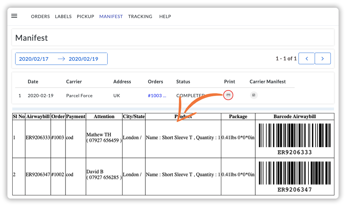Click the Manifest page heading

click(x=31, y=38)
